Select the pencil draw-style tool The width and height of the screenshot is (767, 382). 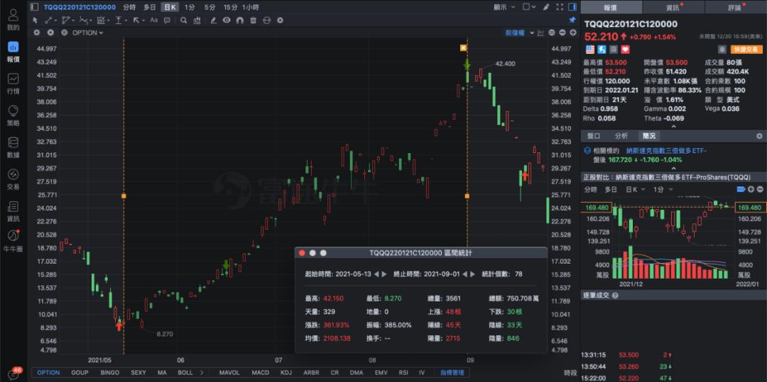(x=214, y=20)
